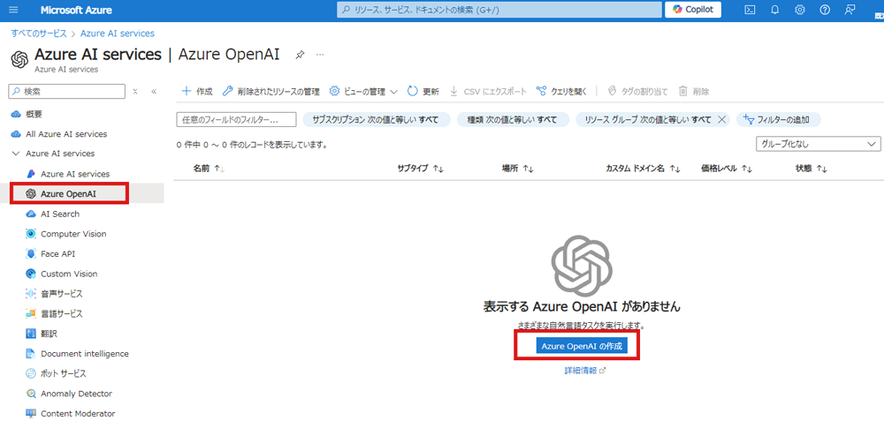The image size is (884, 428).
Task: Sort by 名前 column
Action: (x=210, y=169)
